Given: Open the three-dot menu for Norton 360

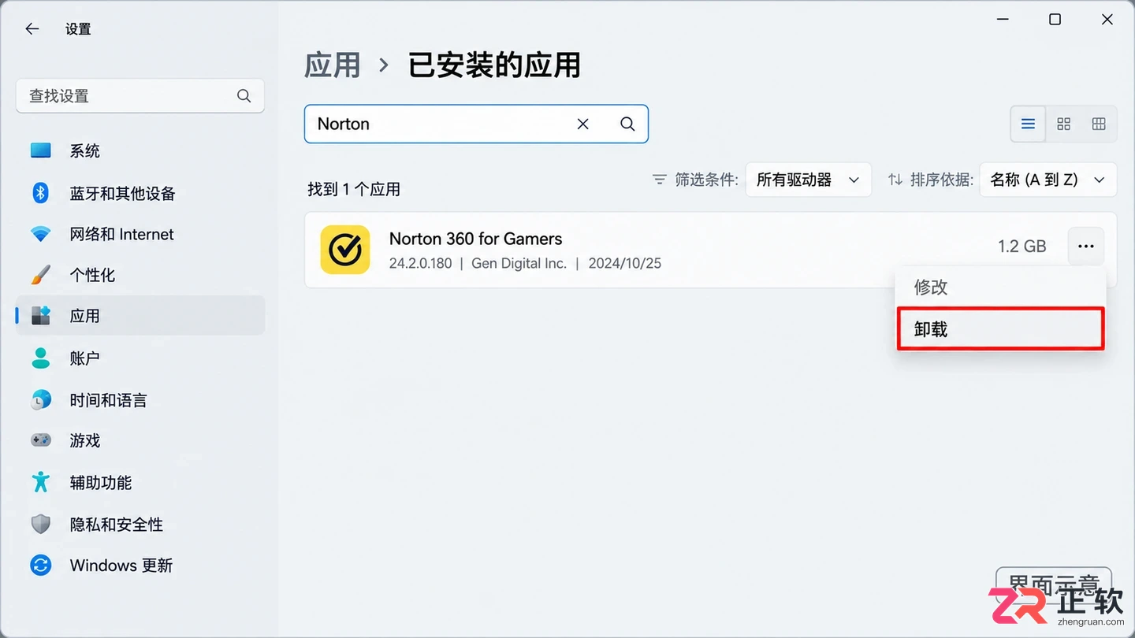Looking at the screenshot, I should (x=1086, y=247).
